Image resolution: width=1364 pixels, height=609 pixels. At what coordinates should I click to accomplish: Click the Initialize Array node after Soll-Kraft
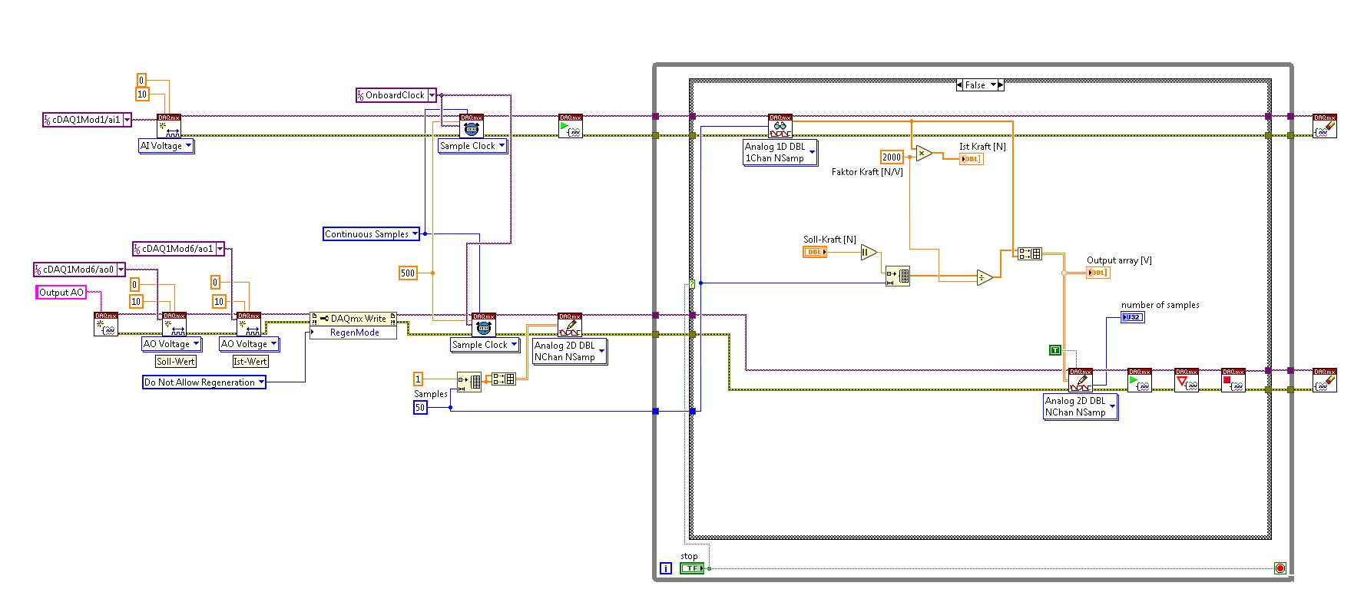898,276
